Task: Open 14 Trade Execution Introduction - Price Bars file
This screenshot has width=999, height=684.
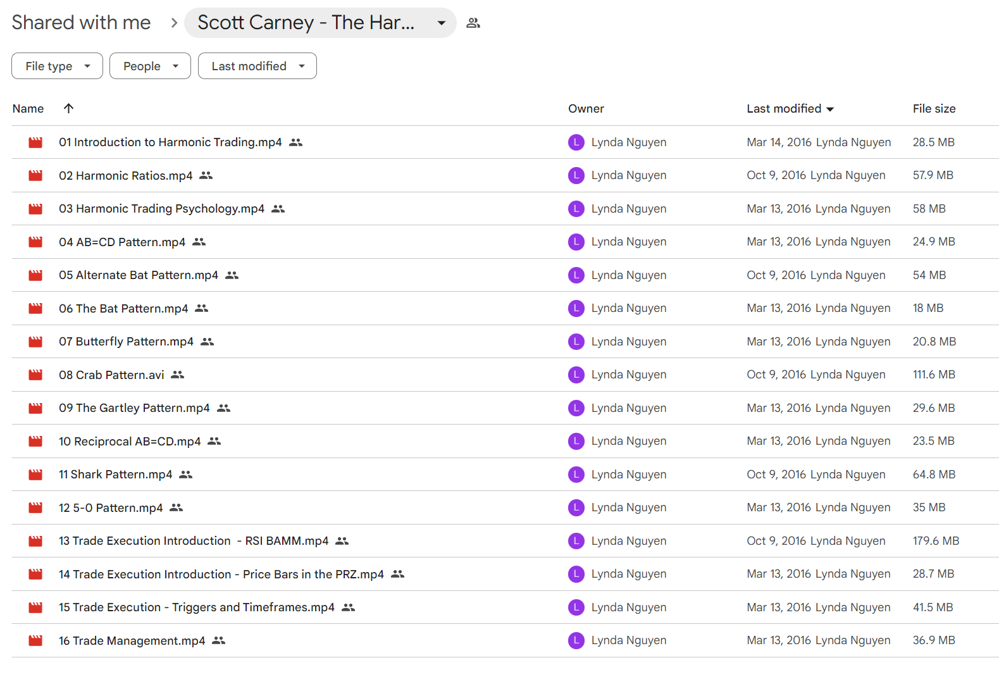Action: point(221,574)
